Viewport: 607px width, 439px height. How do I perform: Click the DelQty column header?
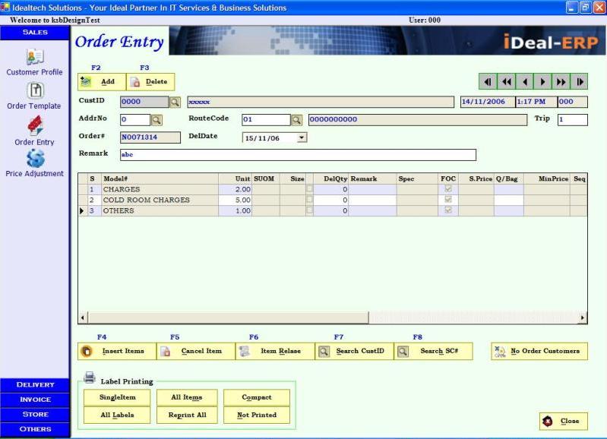coord(331,178)
